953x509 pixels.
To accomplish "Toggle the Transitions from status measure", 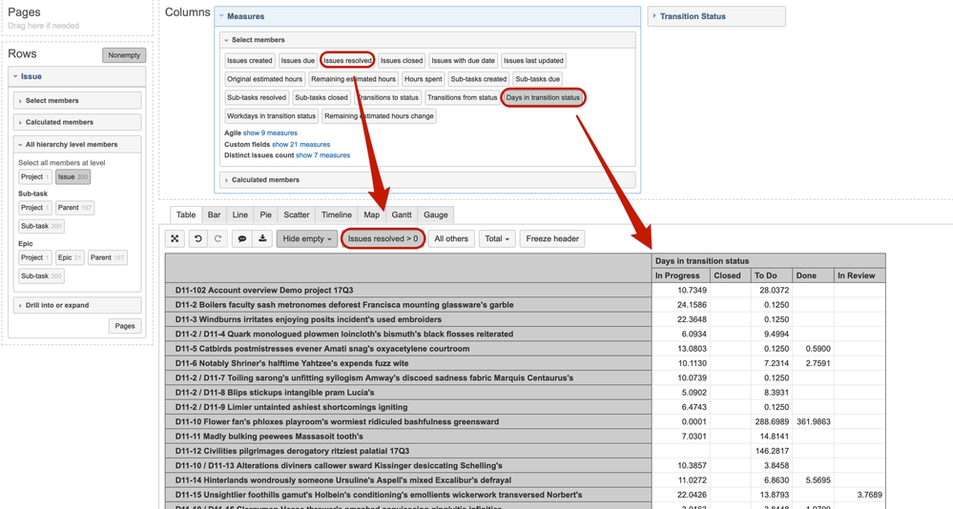I will point(462,97).
